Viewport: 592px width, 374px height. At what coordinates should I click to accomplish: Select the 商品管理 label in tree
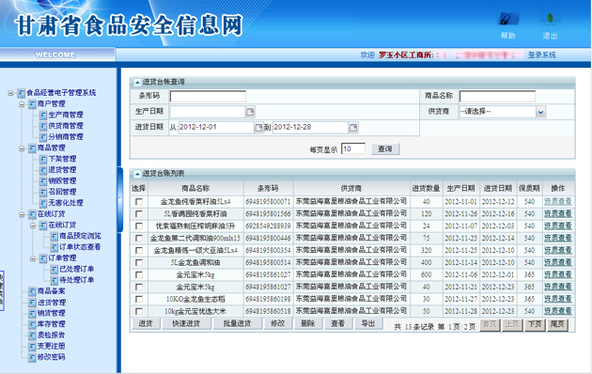coord(51,148)
